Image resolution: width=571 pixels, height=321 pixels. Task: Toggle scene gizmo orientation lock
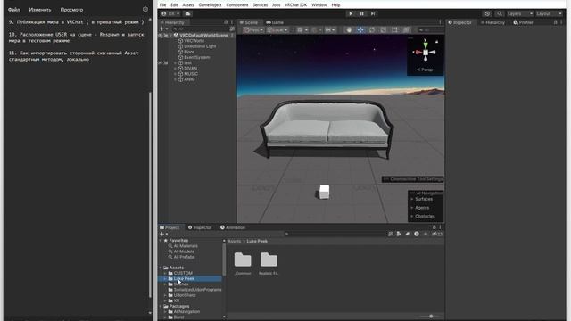click(436, 42)
